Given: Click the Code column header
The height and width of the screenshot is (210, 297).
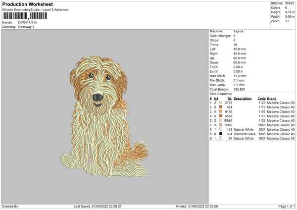Looking at the screenshot, I should point(261,98).
